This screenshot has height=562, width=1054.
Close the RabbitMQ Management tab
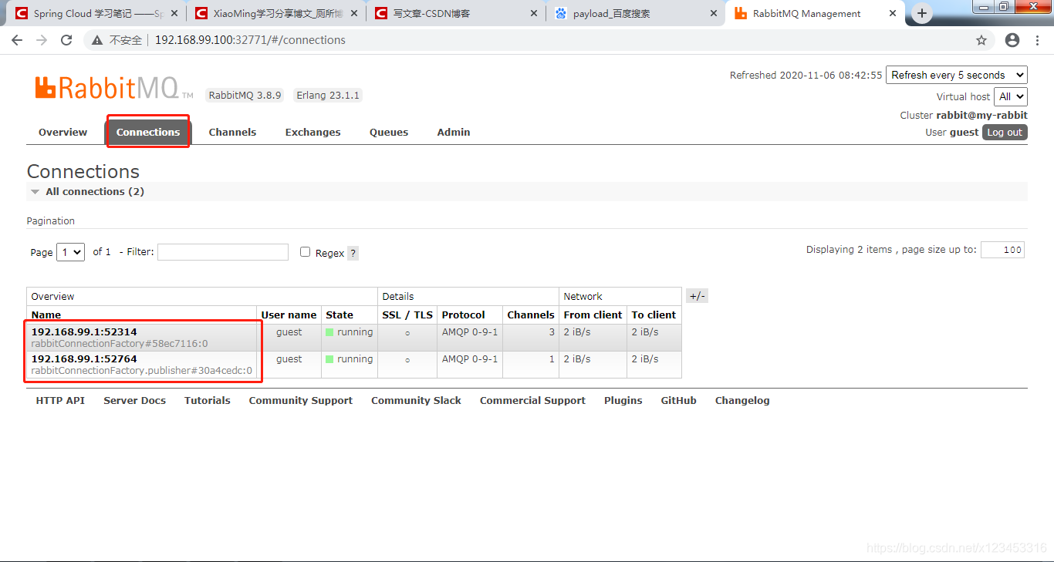tap(893, 13)
